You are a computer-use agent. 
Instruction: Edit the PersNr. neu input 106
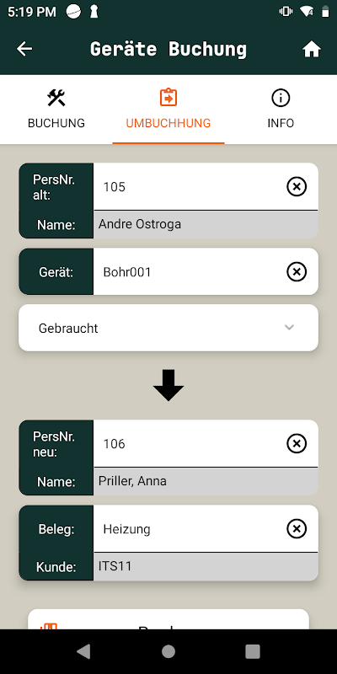(189, 444)
